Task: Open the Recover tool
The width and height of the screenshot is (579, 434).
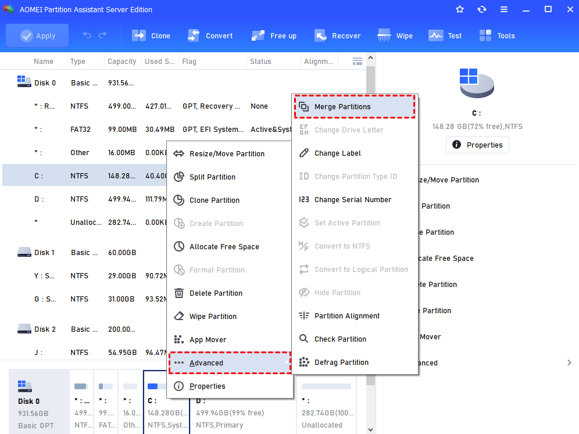Action: tap(337, 36)
